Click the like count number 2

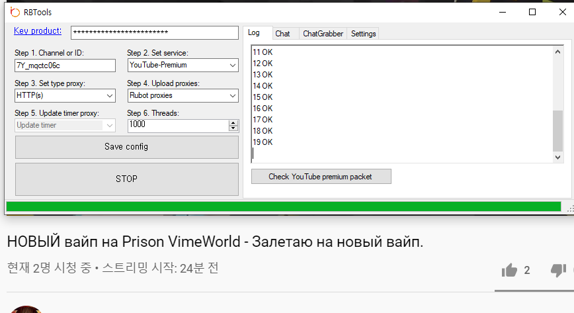(x=527, y=271)
